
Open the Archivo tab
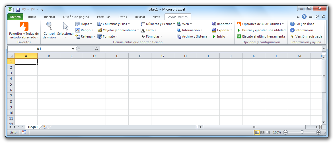15,17
